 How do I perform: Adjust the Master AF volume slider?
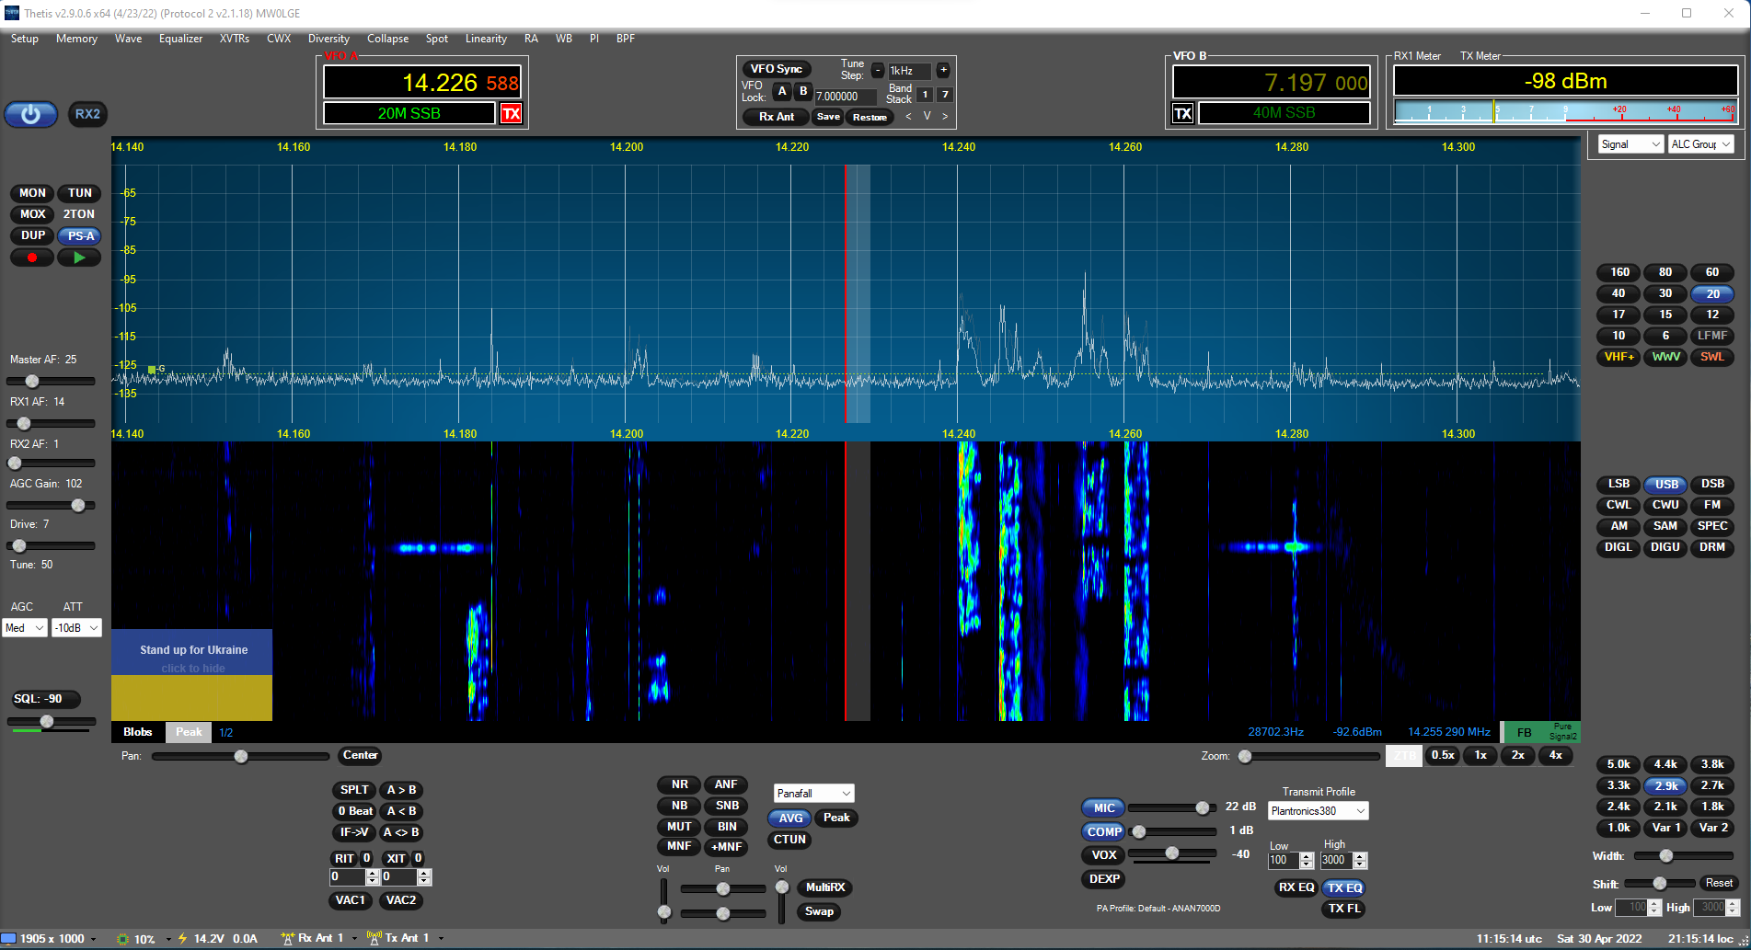pos(32,381)
